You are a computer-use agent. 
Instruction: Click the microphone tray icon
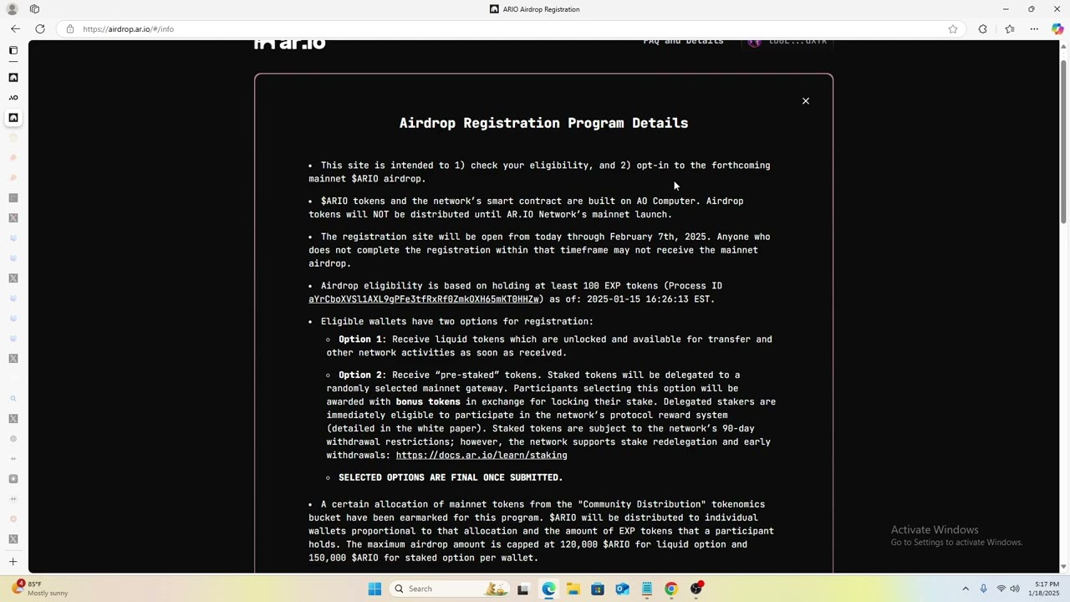(x=984, y=589)
